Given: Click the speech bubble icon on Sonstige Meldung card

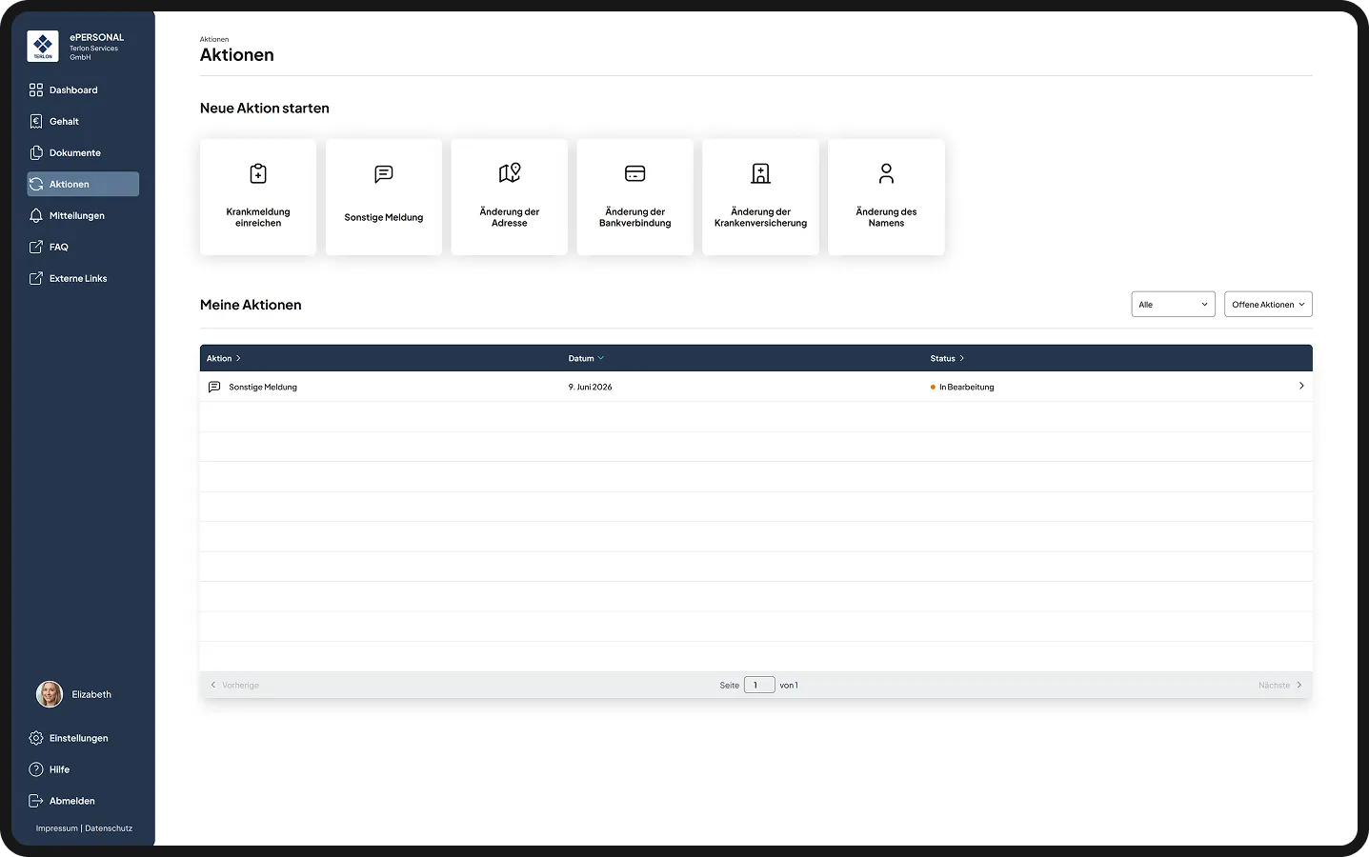Looking at the screenshot, I should 384,173.
